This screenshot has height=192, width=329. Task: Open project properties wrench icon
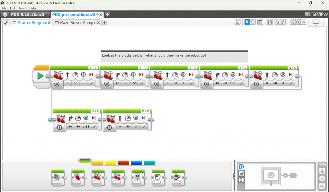[x=6, y=23]
